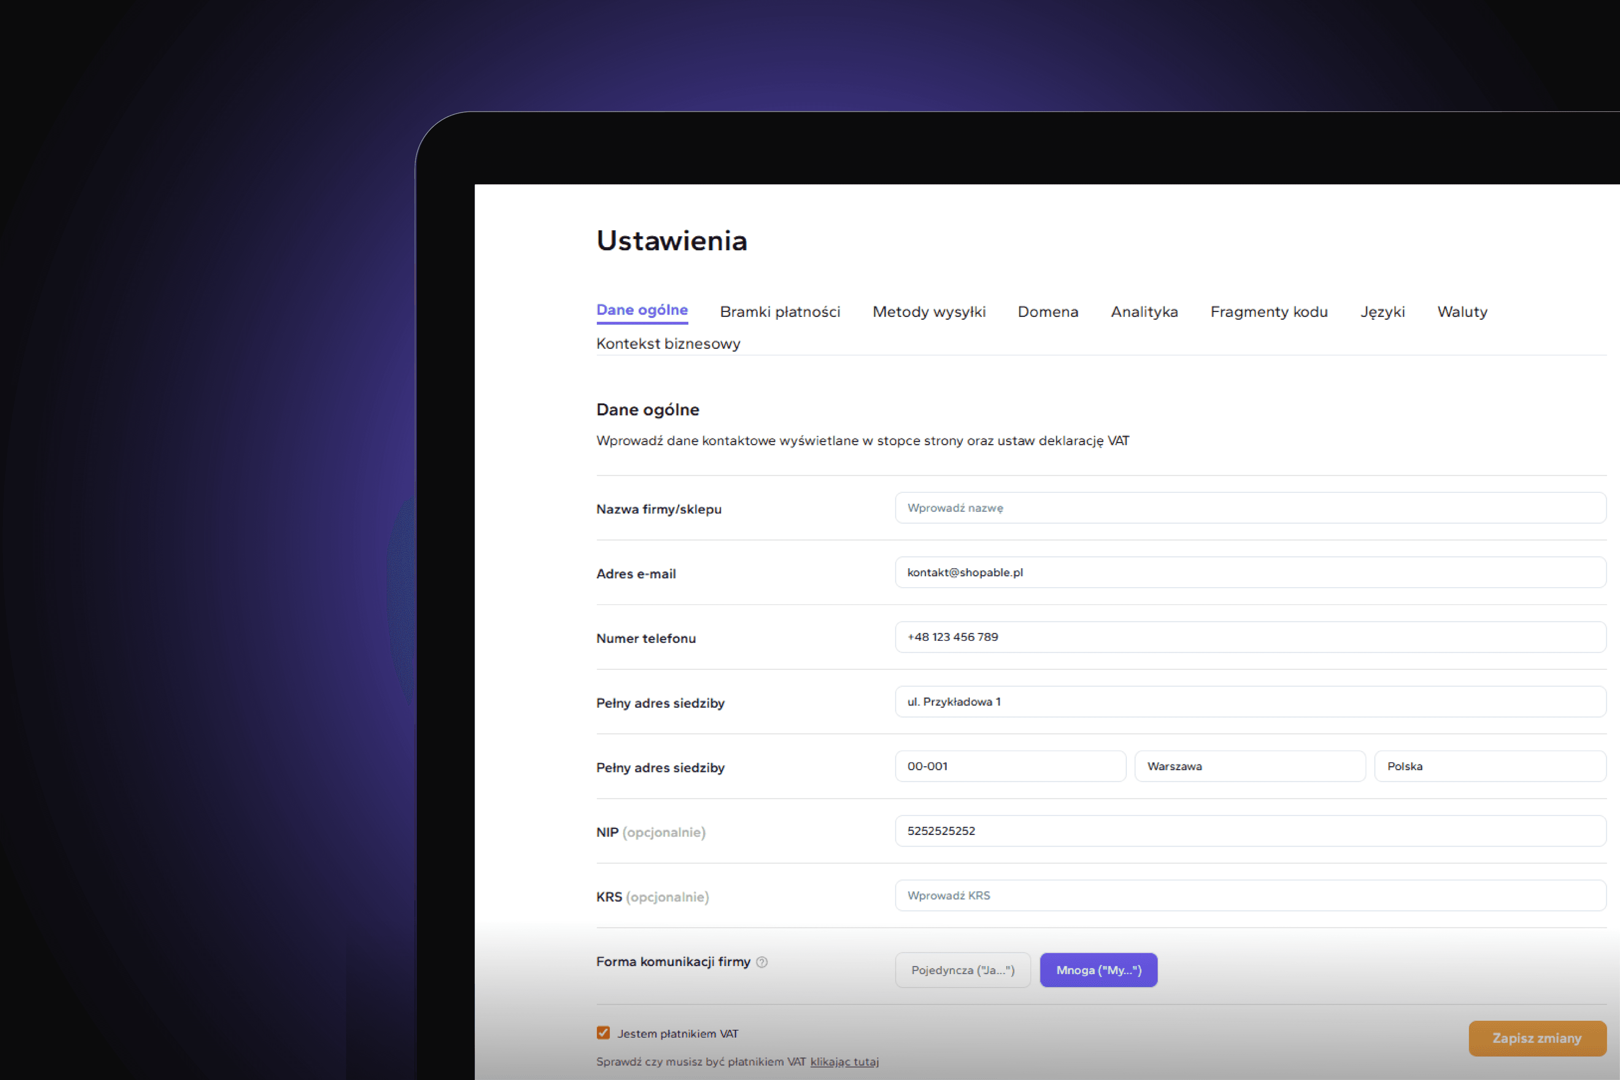Screen dimensions: 1620x1080
Task: Edit the city field Warszawa
Action: click(x=1250, y=767)
